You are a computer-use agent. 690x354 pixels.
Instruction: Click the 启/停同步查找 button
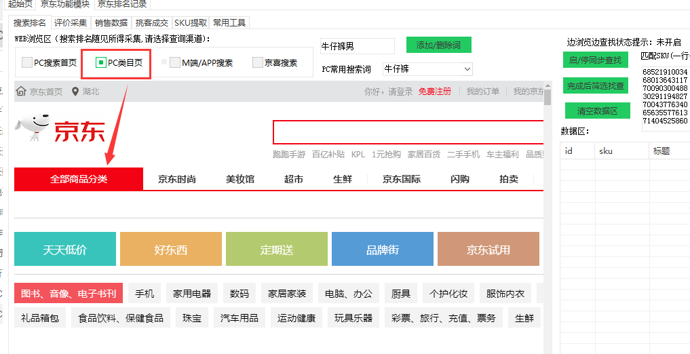pyautogui.click(x=596, y=60)
